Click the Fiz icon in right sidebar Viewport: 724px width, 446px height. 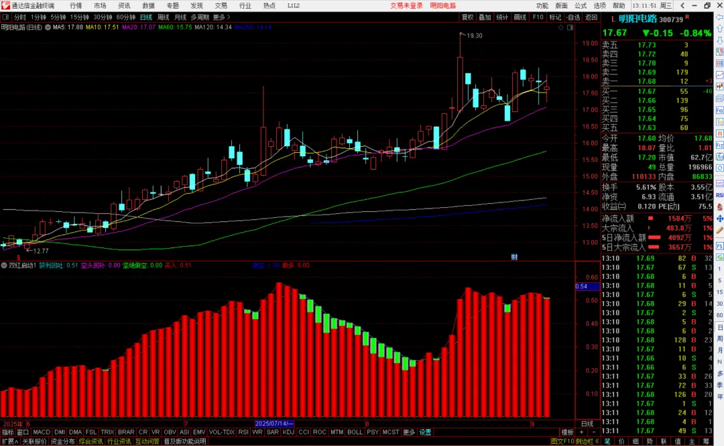(720, 145)
